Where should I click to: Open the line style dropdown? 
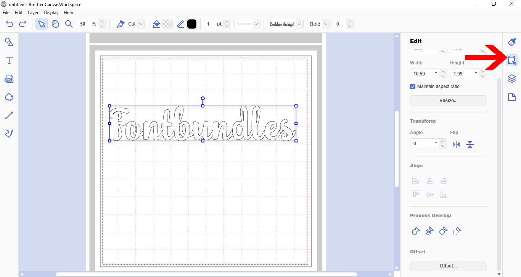pos(247,24)
